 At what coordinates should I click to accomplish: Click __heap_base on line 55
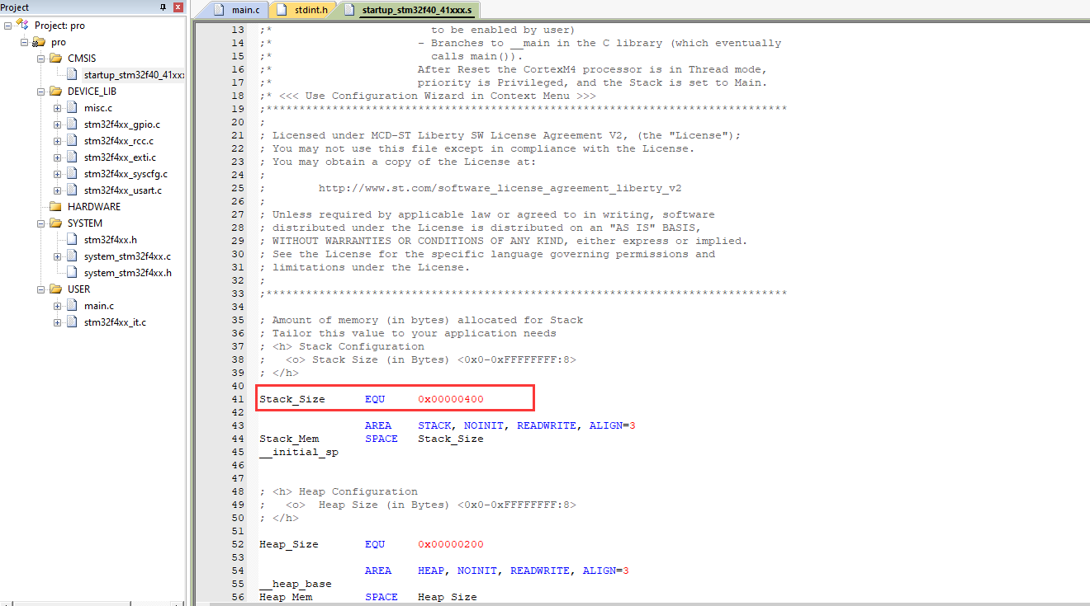296,584
